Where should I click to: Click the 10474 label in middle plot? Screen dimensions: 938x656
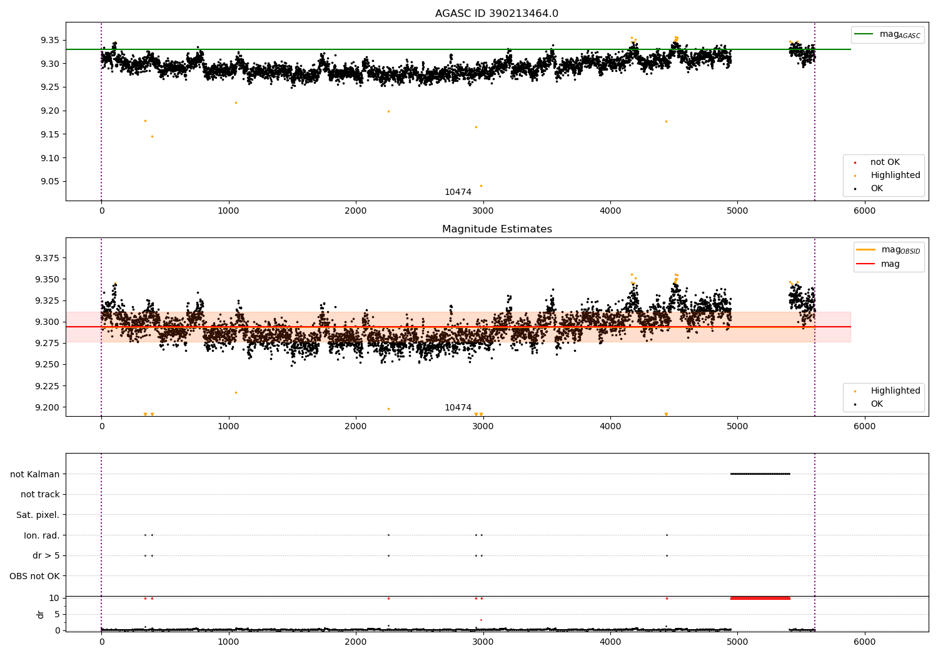pyautogui.click(x=458, y=408)
